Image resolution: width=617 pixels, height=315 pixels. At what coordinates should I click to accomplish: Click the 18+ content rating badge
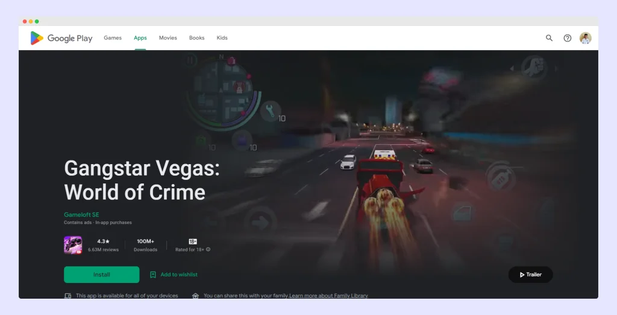pos(193,241)
